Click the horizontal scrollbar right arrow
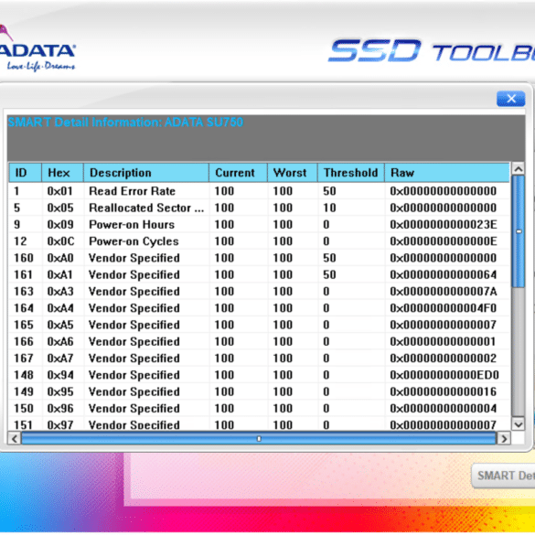535x535 pixels. pyautogui.click(x=504, y=438)
